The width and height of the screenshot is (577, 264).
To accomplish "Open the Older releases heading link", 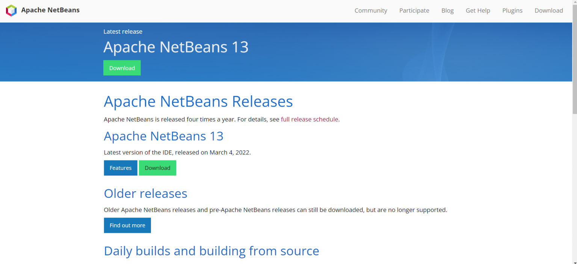I will click(145, 193).
